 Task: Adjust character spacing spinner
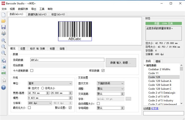(x=122, y=108)
